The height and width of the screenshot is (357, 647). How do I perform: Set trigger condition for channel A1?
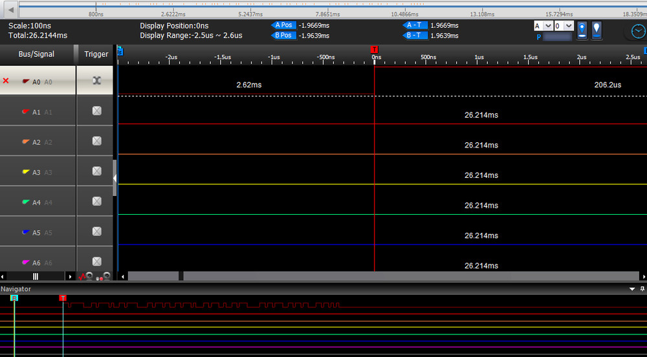[x=96, y=111]
